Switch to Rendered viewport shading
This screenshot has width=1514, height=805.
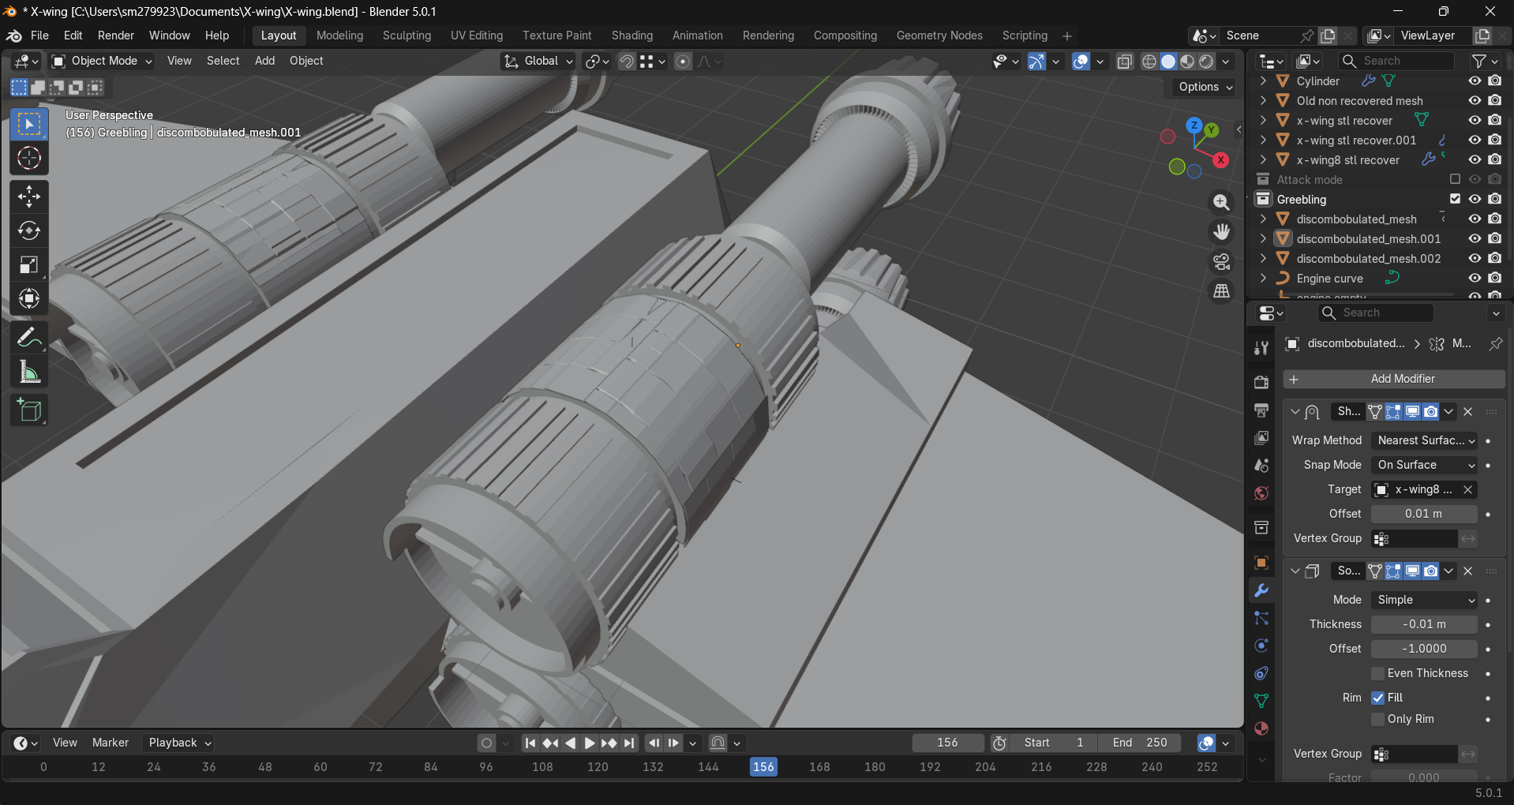(x=1206, y=62)
